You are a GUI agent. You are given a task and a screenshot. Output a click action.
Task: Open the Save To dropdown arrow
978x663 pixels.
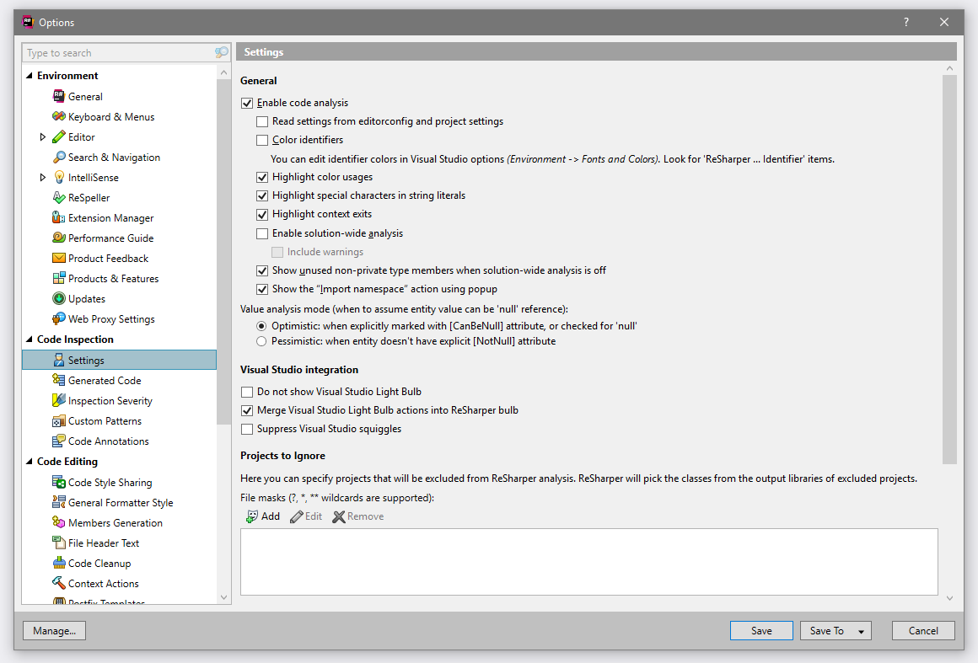point(861,631)
